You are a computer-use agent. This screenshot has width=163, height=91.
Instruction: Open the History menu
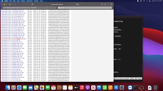[x=23, y=1]
